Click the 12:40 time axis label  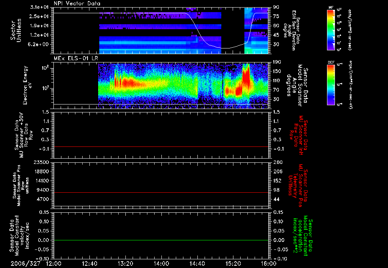[89, 263]
